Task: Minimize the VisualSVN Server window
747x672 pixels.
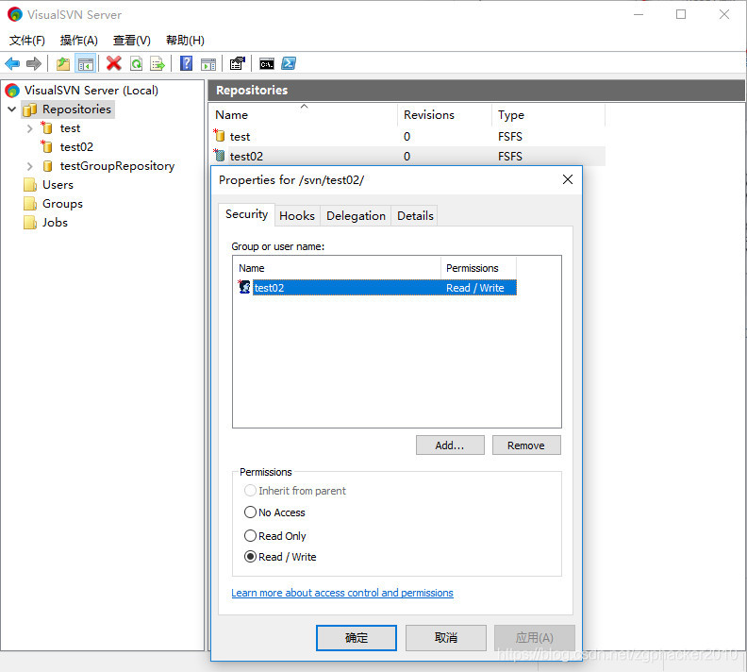Action: (639, 14)
